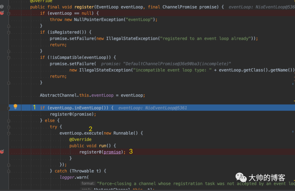
Task: Remove breakpoint on eventLoop == null line
Action: coord(2,13)
